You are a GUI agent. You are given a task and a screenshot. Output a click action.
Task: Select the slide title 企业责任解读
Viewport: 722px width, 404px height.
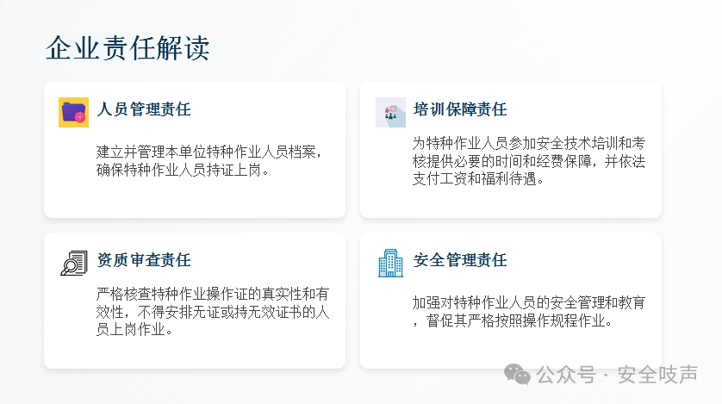[x=128, y=48]
